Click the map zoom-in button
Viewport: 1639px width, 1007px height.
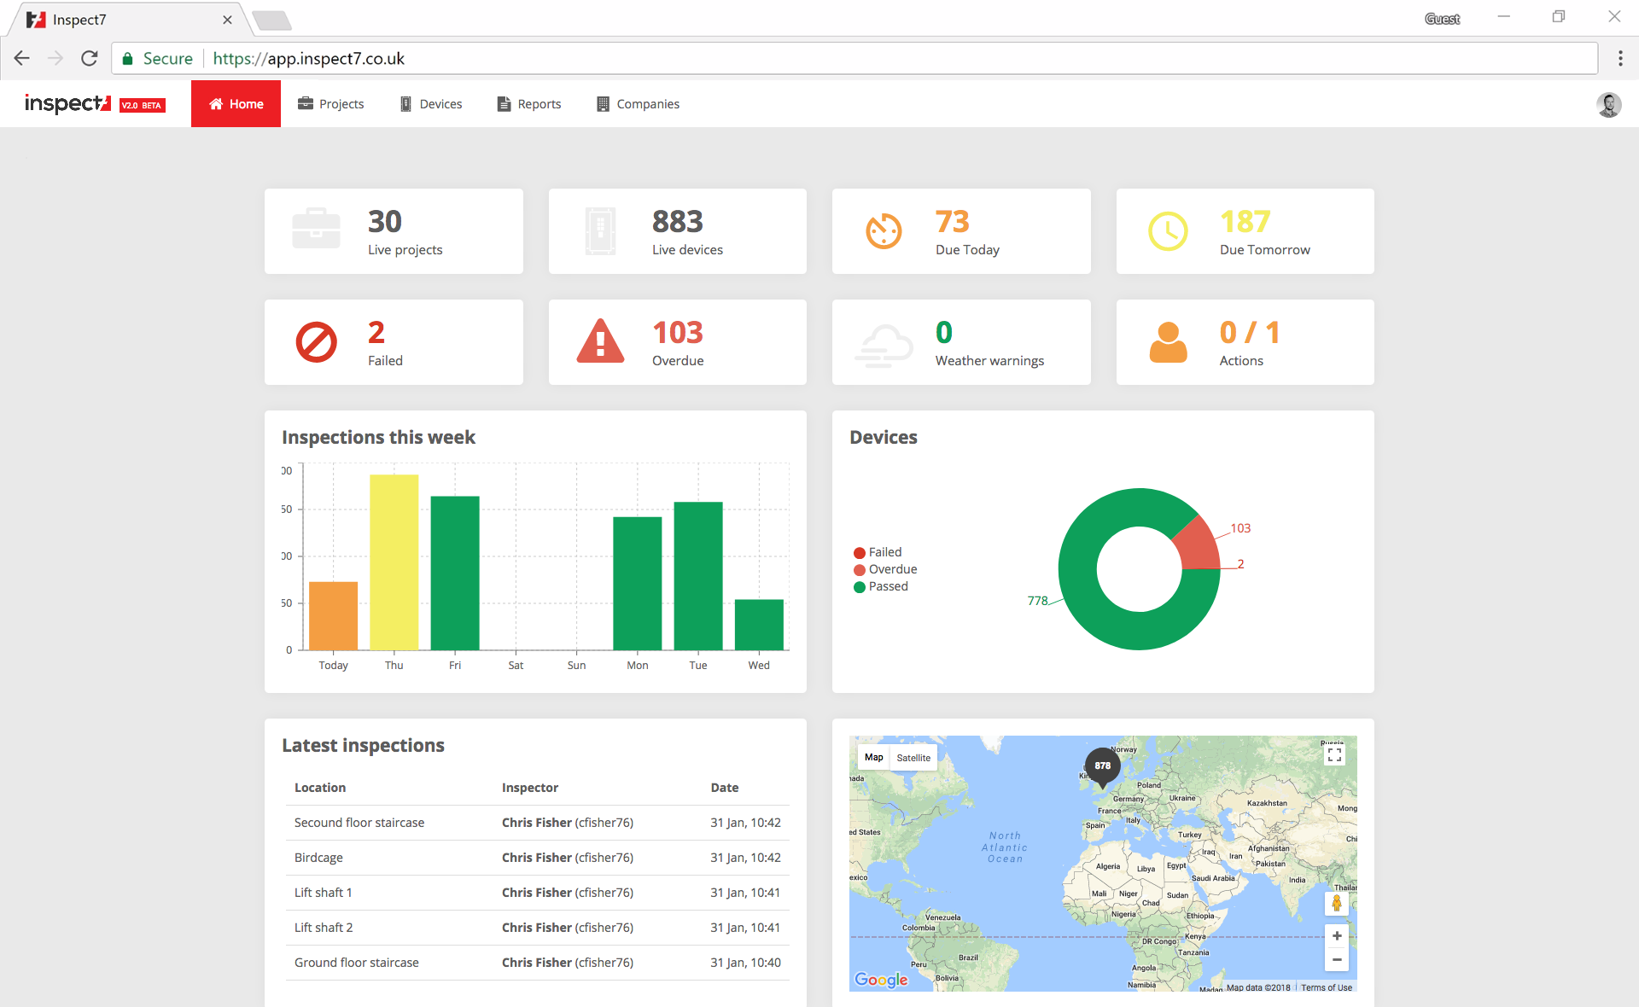coord(1337,935)
